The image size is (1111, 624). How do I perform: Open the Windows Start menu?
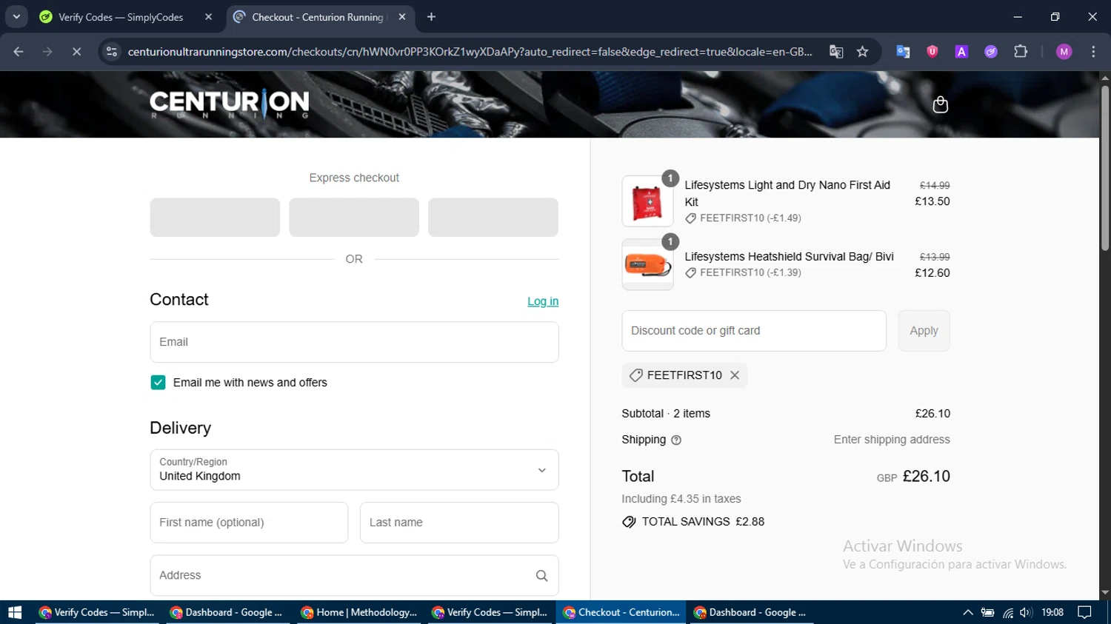(15, 612)
